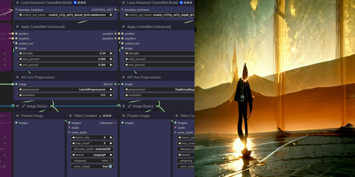Click the CONTROL_NET output port of the lineart loader
355x177 pixels.
coord(115,10)
